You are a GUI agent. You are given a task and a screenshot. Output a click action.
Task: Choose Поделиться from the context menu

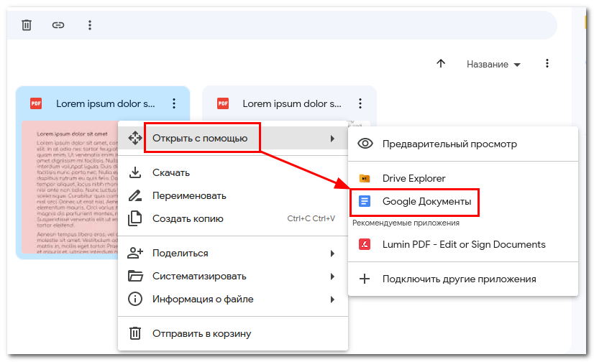click(232, 254)
